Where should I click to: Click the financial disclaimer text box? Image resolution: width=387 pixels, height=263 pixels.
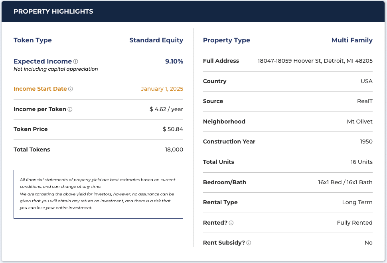coord(98,194)
